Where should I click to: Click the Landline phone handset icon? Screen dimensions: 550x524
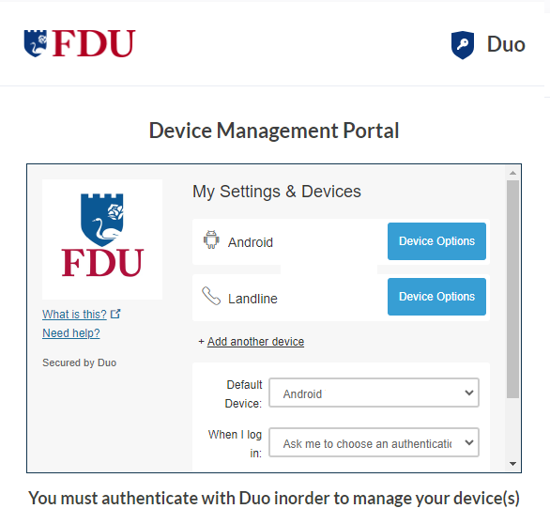pos(211,296)
